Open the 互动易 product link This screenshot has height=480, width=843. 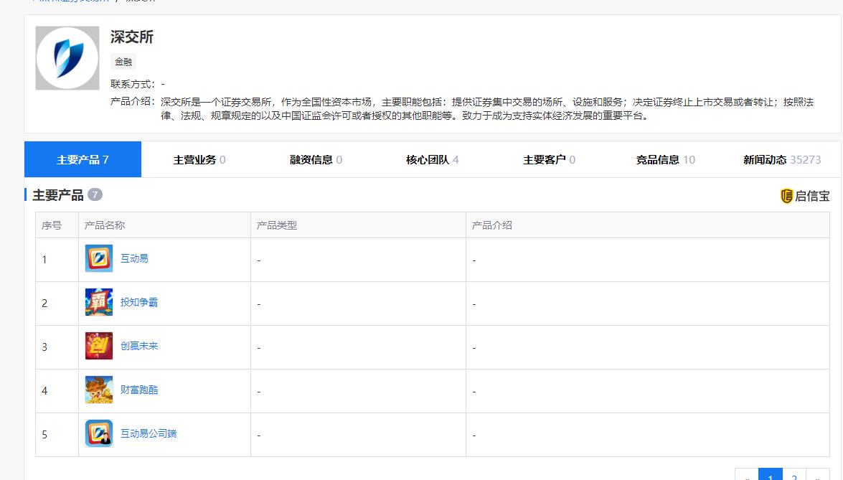click(x=134, y=258)
